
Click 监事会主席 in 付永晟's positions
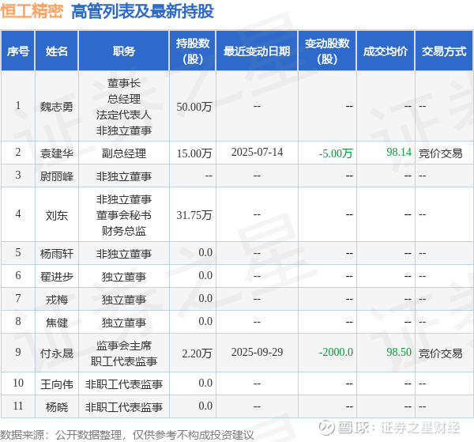(124, 346)
